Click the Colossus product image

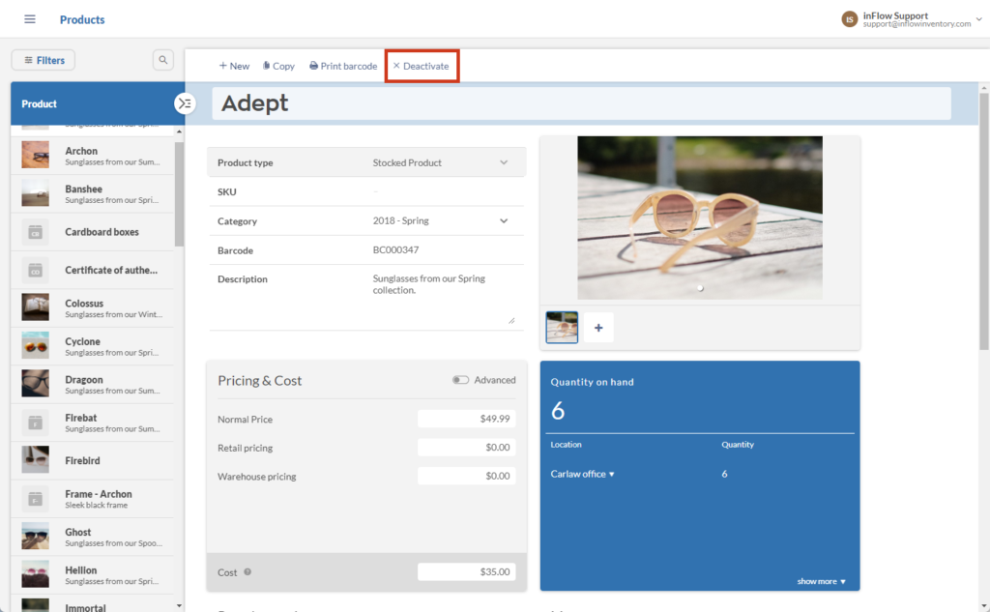point(36,307)
